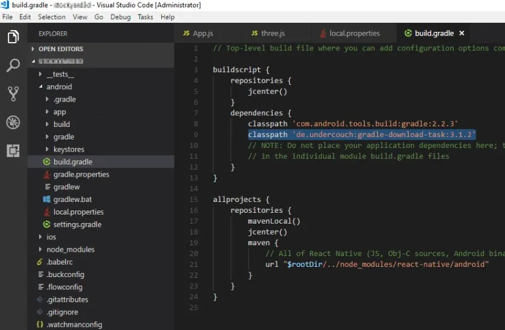Click the gradle icon on build.gradle tab
Viewport: 505px width, 330px height.
point(408,33)
